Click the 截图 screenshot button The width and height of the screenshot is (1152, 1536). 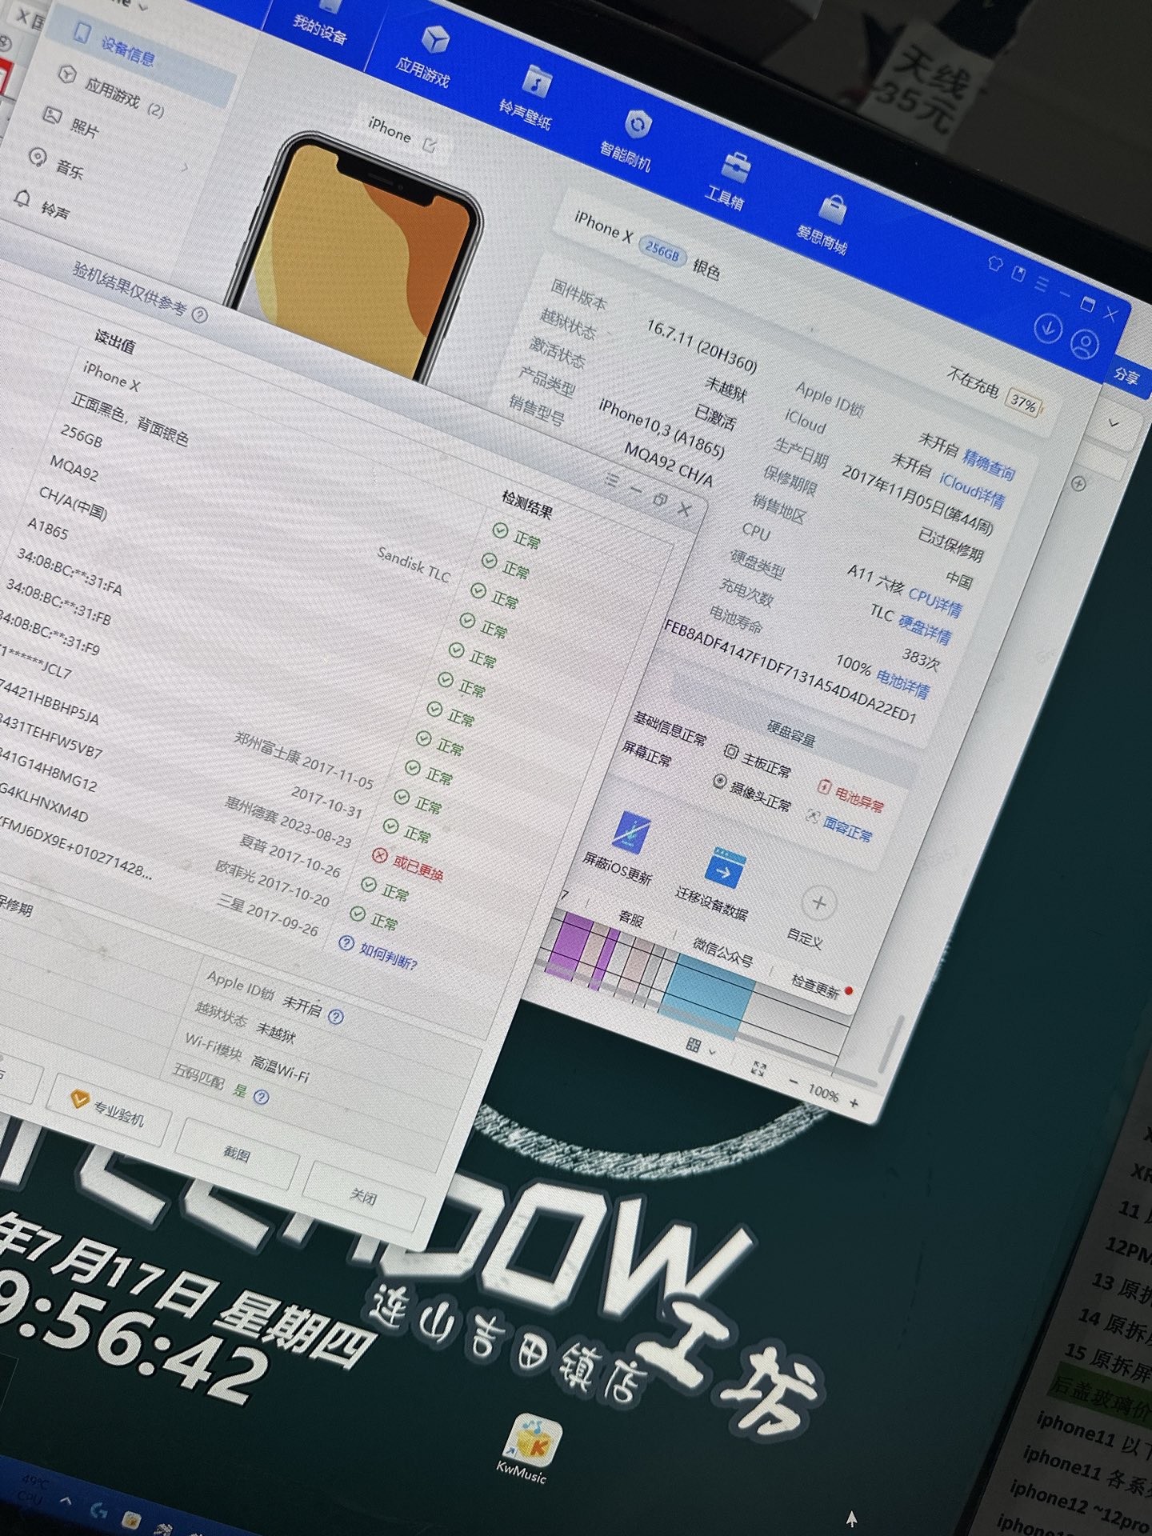[x=236, y=1154]
